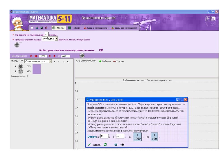The image size is (224, 159).
Task: Click the answer field а) containing 24
Action: click(104, 136)
